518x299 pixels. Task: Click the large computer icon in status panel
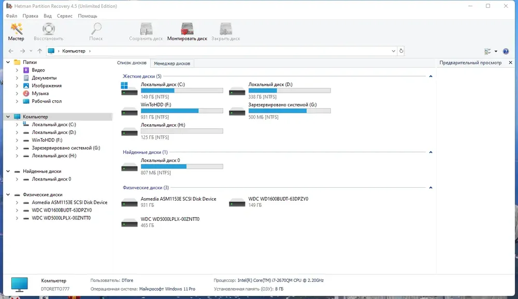[19, 285]
